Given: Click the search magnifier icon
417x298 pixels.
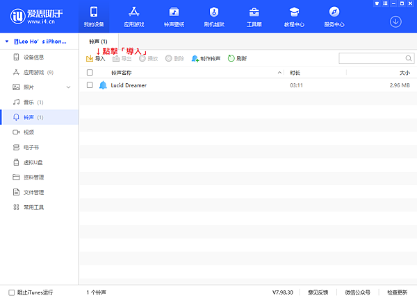Looking at the screenshot, I should point(409,58).
